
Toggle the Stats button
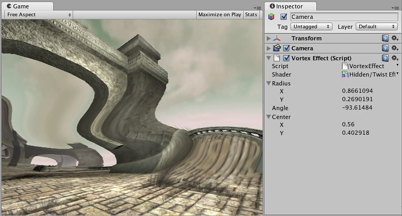251,15
